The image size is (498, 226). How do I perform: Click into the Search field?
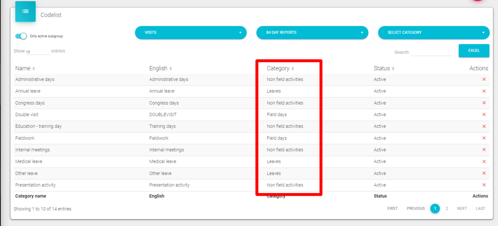click(431, 52)
